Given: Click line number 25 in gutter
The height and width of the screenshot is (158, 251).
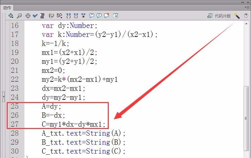Looking at the screenshot, I should tap(15, 106).
